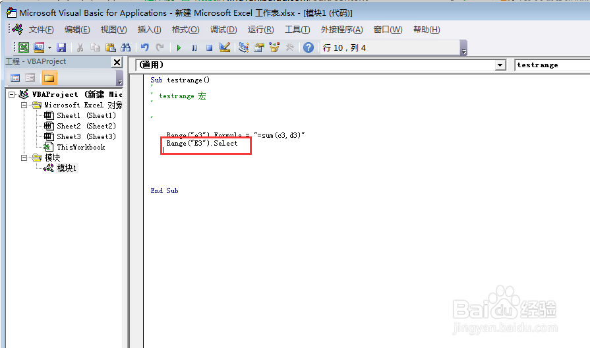
Task: Click the Copy icon in toolbar
Action: pos(95,47)
